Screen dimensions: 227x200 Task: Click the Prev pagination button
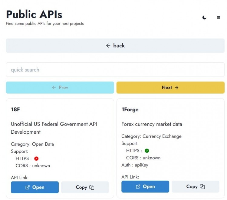pyautogui.click(x=60, y=88)
